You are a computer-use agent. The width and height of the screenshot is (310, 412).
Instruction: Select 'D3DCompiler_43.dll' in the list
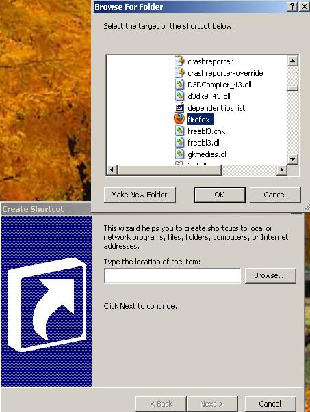tap(220, 85)
